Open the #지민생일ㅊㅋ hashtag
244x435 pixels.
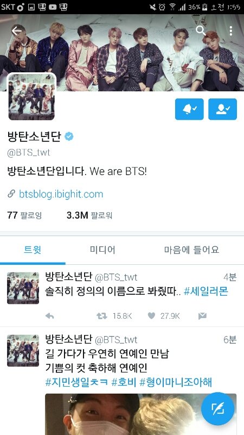(76, 383)
